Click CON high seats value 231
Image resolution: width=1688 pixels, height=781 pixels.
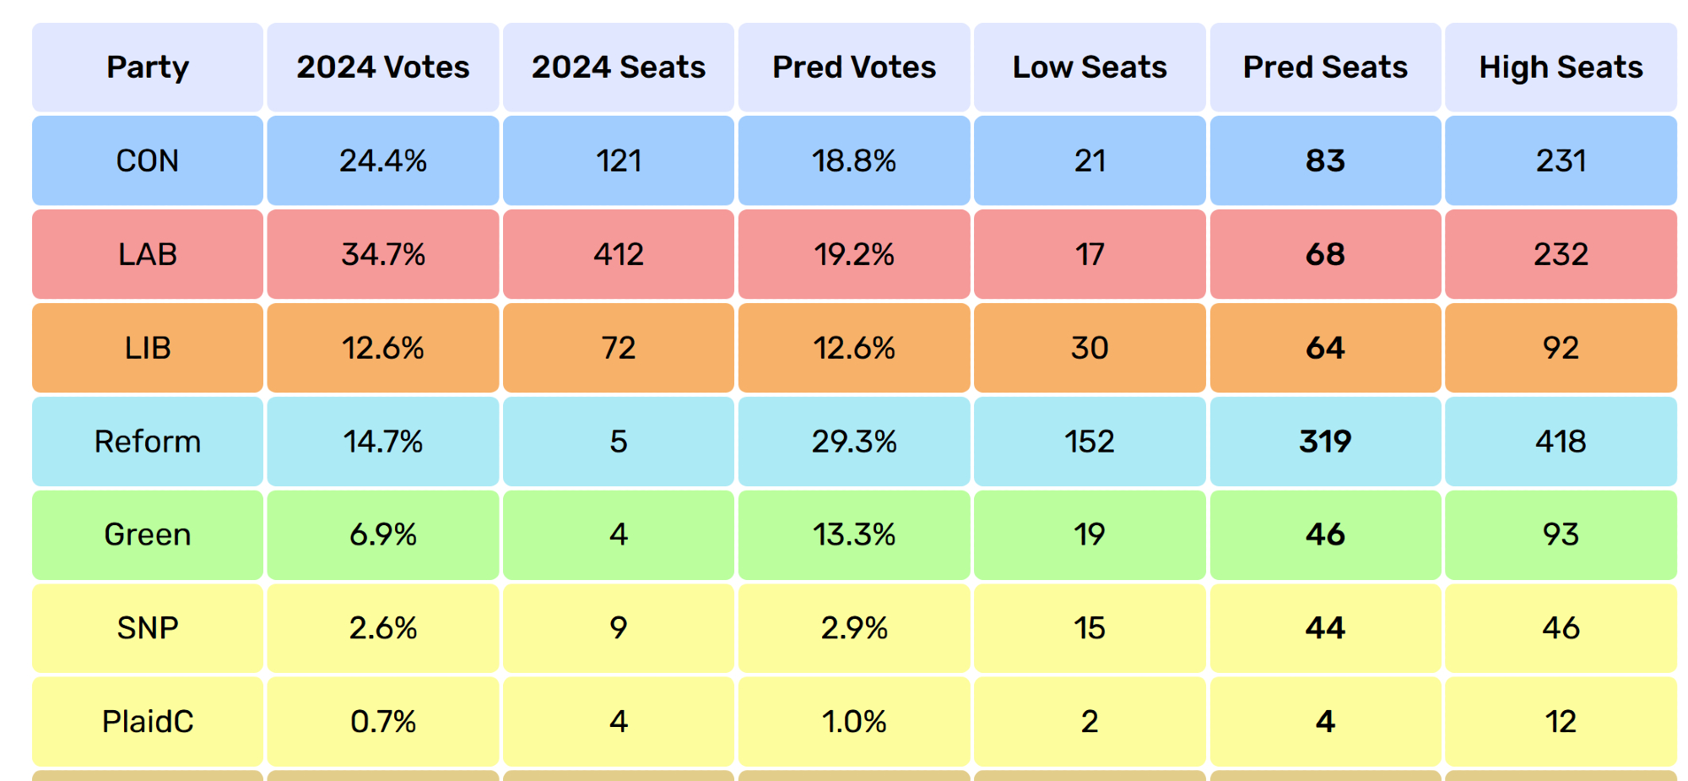coord(1561,160)
